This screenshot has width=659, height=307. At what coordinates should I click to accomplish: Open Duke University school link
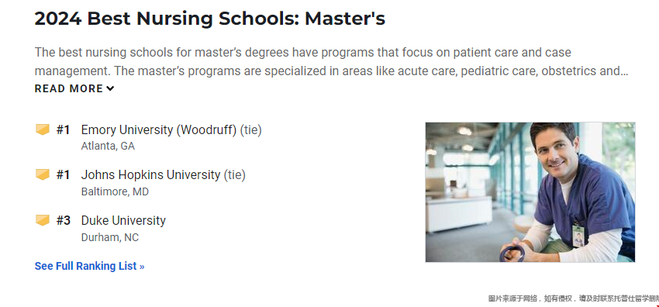click(x=123, y=220)
